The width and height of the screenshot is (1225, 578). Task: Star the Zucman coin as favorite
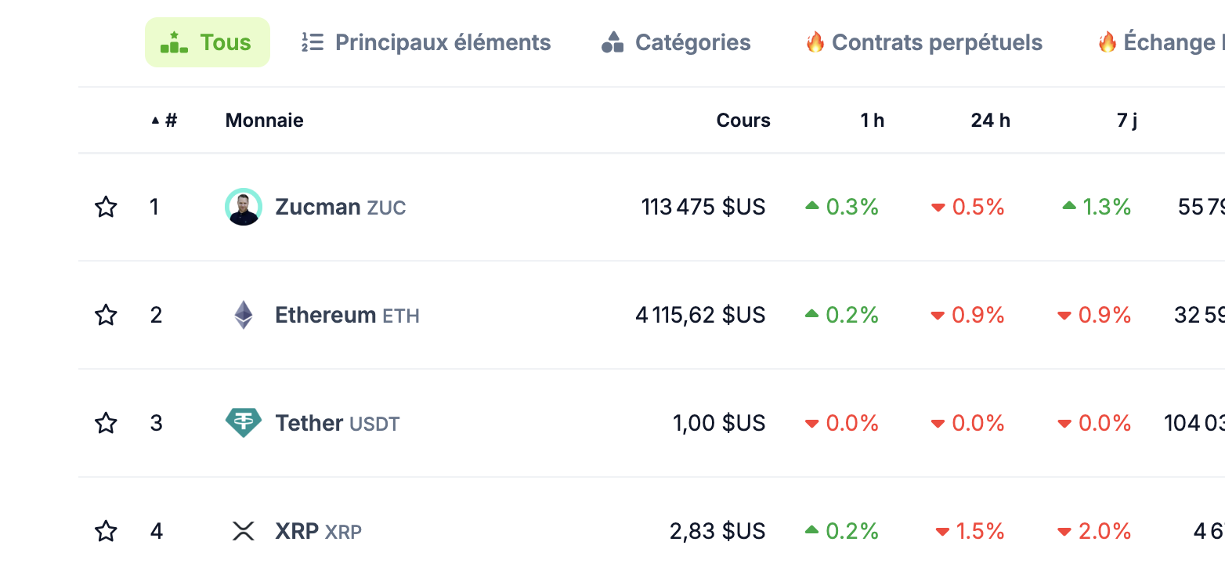(x=106, y=208)
